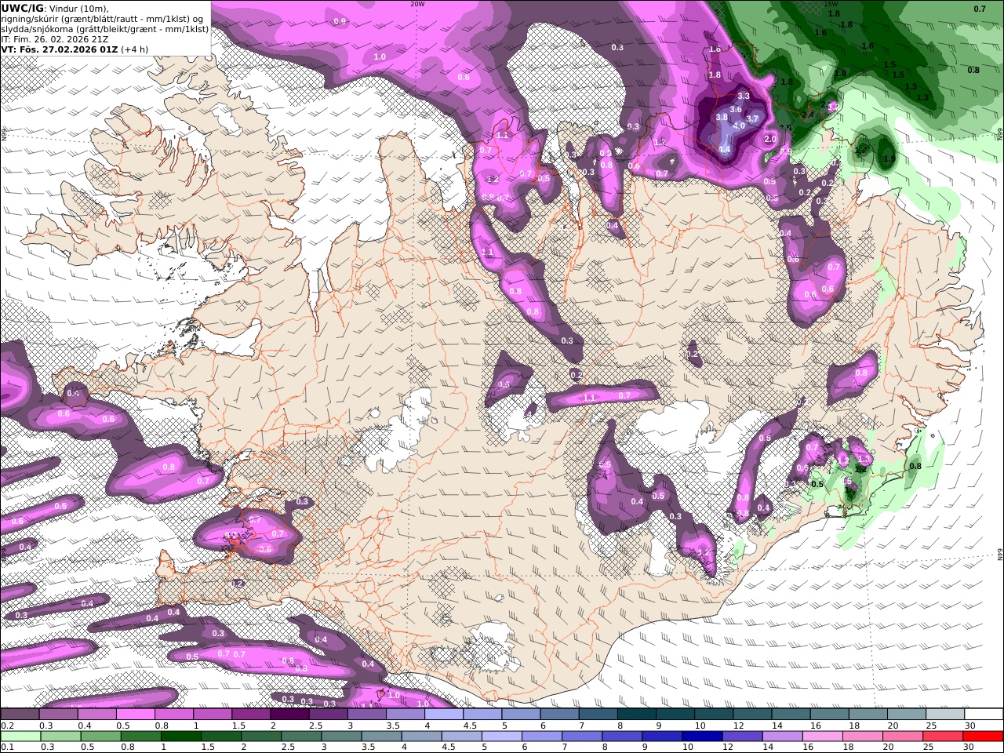Click the 3.8 snowfall value on the map
The height and width of the screenshot is (753, 1004).
pyautogui.click(x=722, y=117)
